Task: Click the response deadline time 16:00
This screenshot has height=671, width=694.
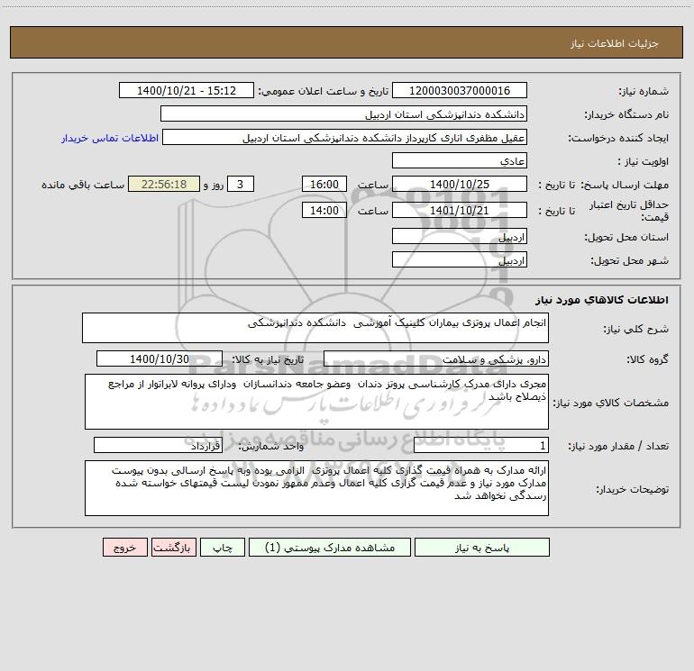Action: tap(324, 184)
